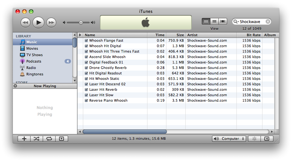Image resolution: width=292 pixels, height=161 pixels.
Task: Clear the Shockwave search text
Action: coord(268,22)
